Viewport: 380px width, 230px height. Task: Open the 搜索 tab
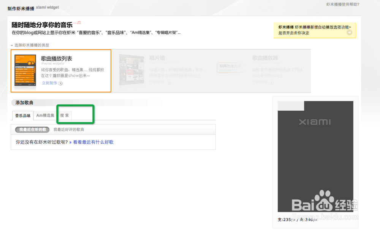coord(65,116)
